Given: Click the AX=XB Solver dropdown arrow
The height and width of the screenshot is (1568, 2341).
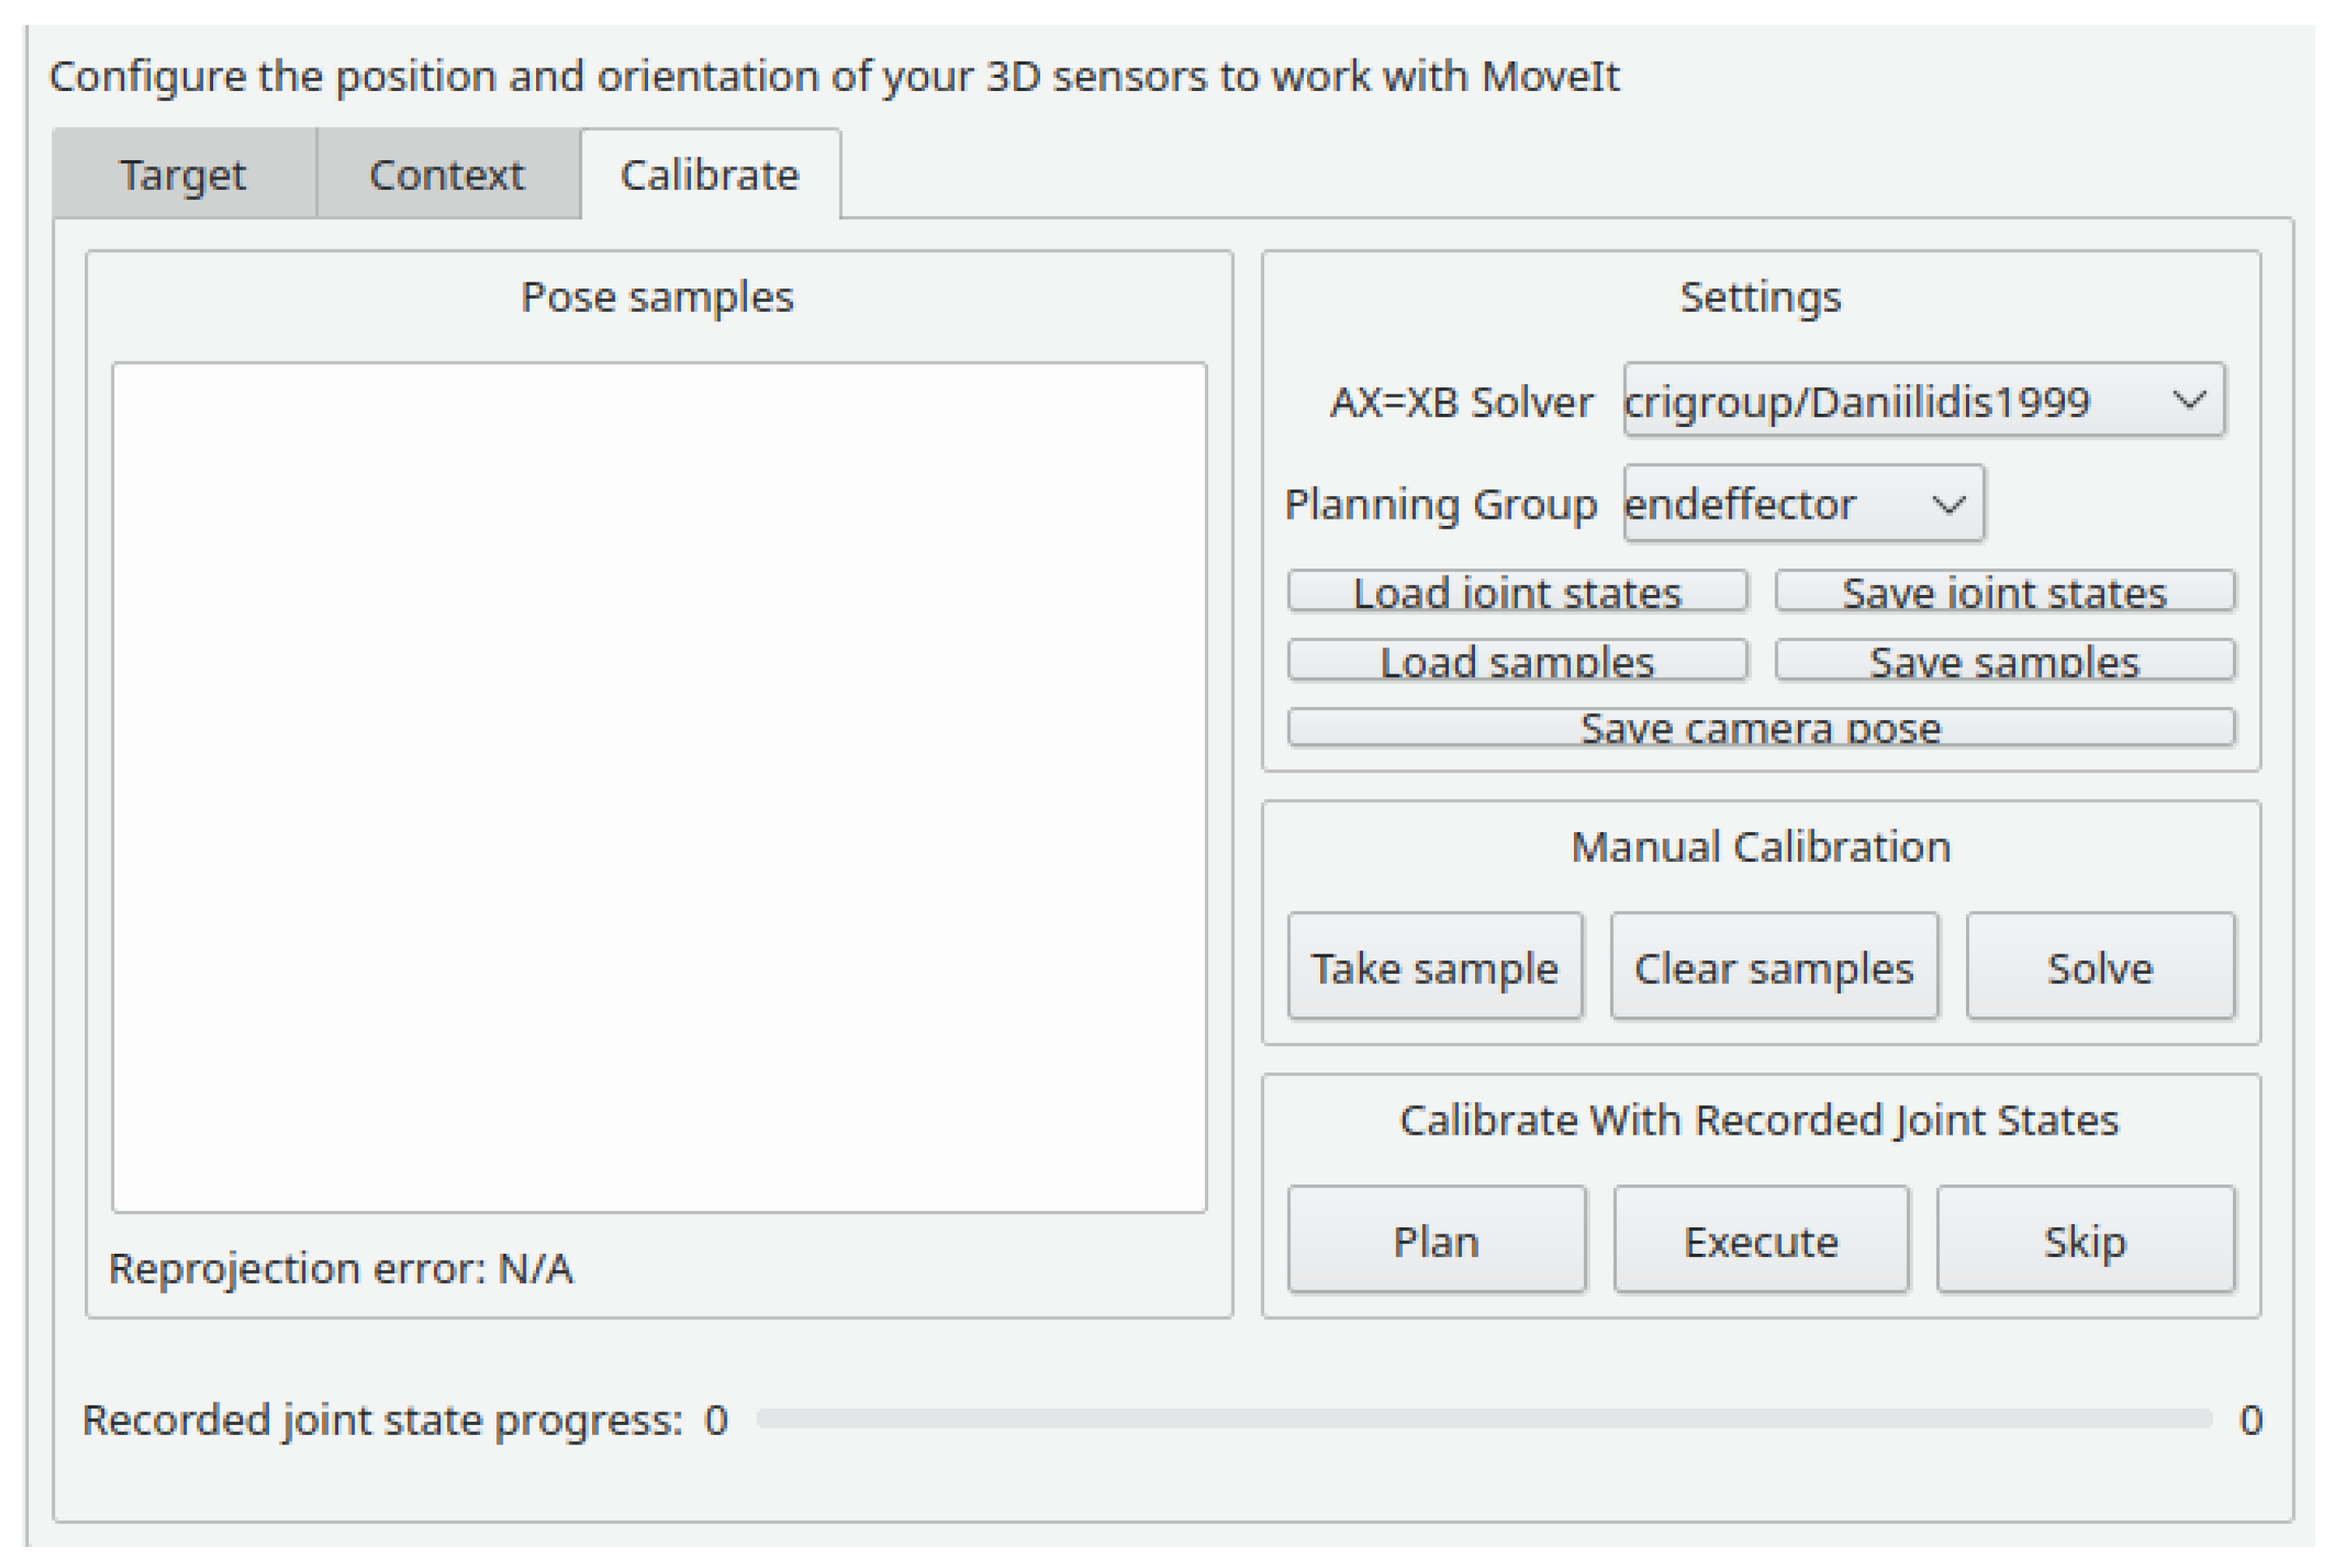Looking at the screenshot, I should [2188, 401].
